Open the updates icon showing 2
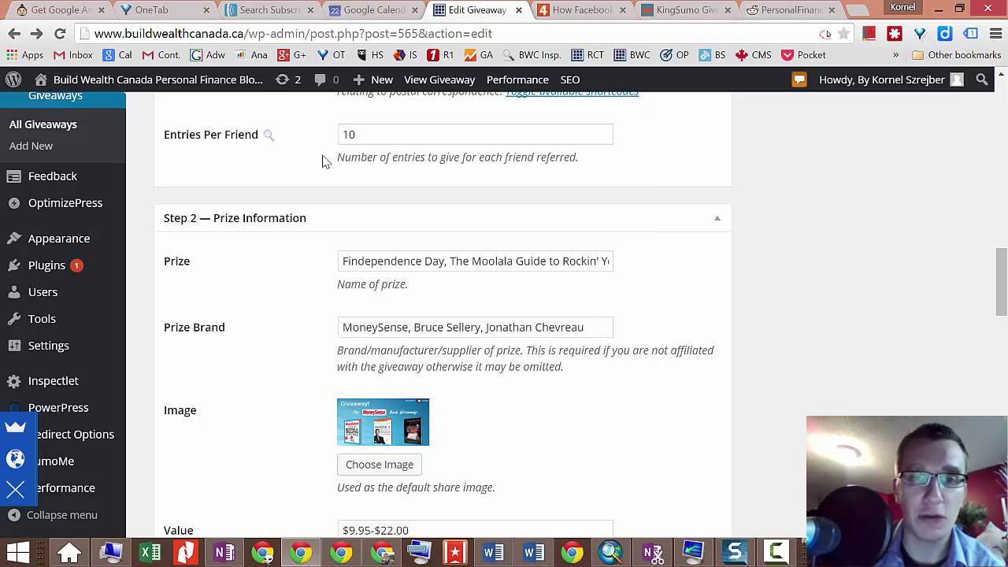This screenshot has height=567, width=1008. (288, 80)
